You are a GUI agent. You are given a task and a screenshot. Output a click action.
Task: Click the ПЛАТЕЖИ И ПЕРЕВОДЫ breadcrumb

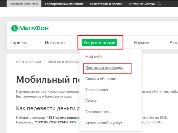click(63, 62)
